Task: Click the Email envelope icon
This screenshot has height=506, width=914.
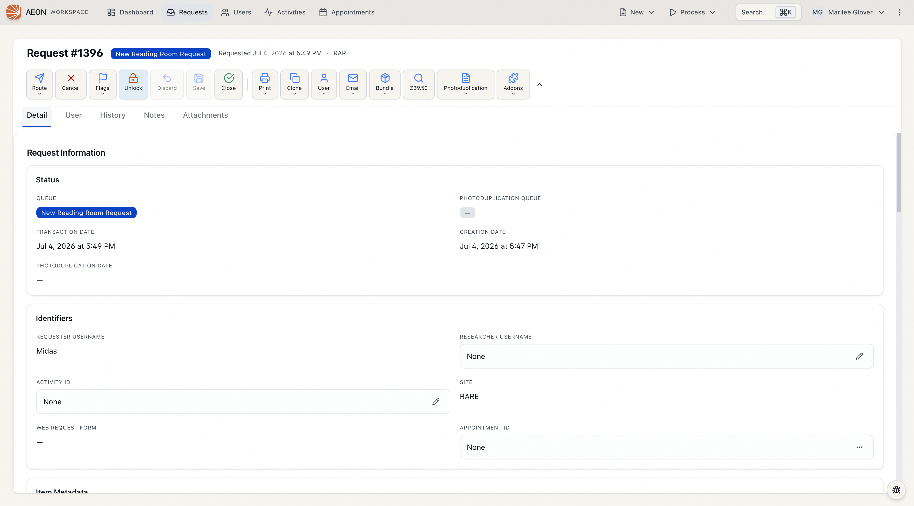Action: (x=353, y=78)
